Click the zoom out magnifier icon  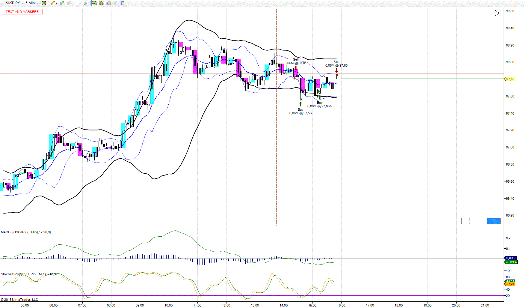click(69, 3)
